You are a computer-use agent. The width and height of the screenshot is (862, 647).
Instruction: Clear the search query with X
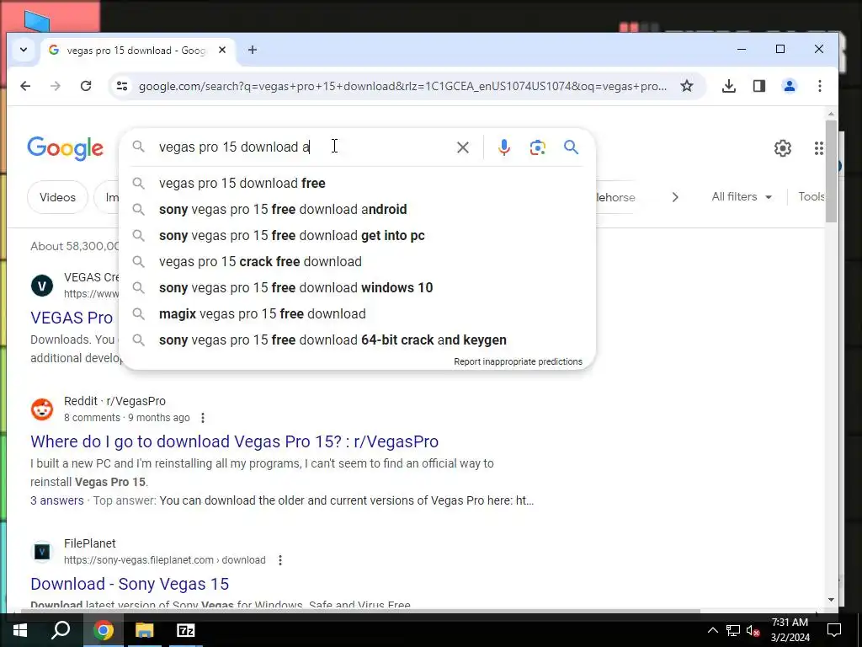pos(463,147)
